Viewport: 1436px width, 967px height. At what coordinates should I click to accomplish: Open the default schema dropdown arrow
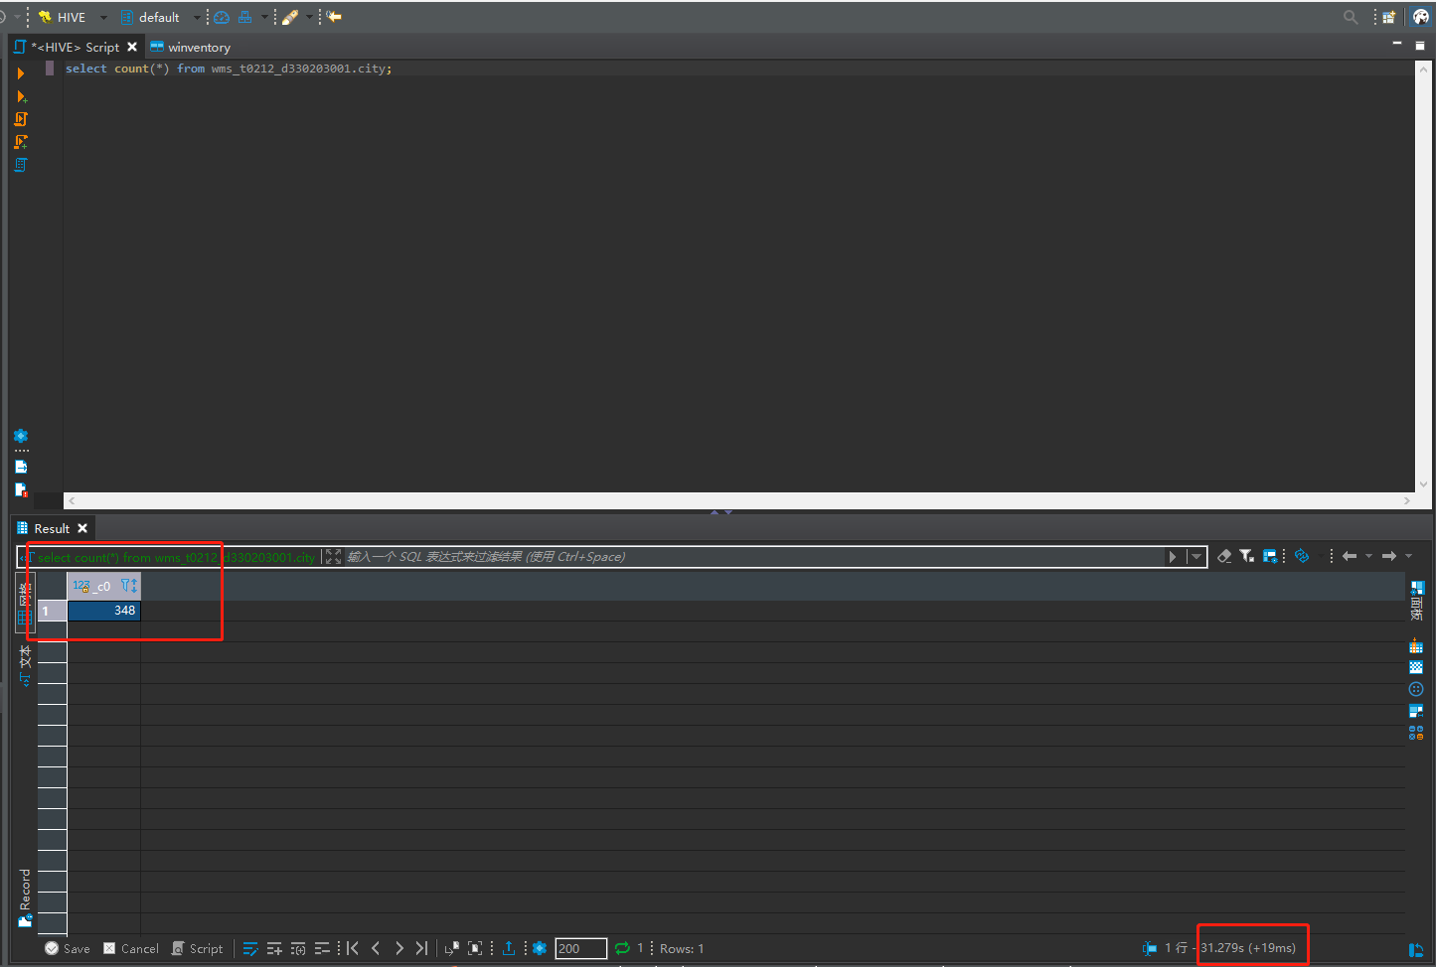(x=197, y=17)
